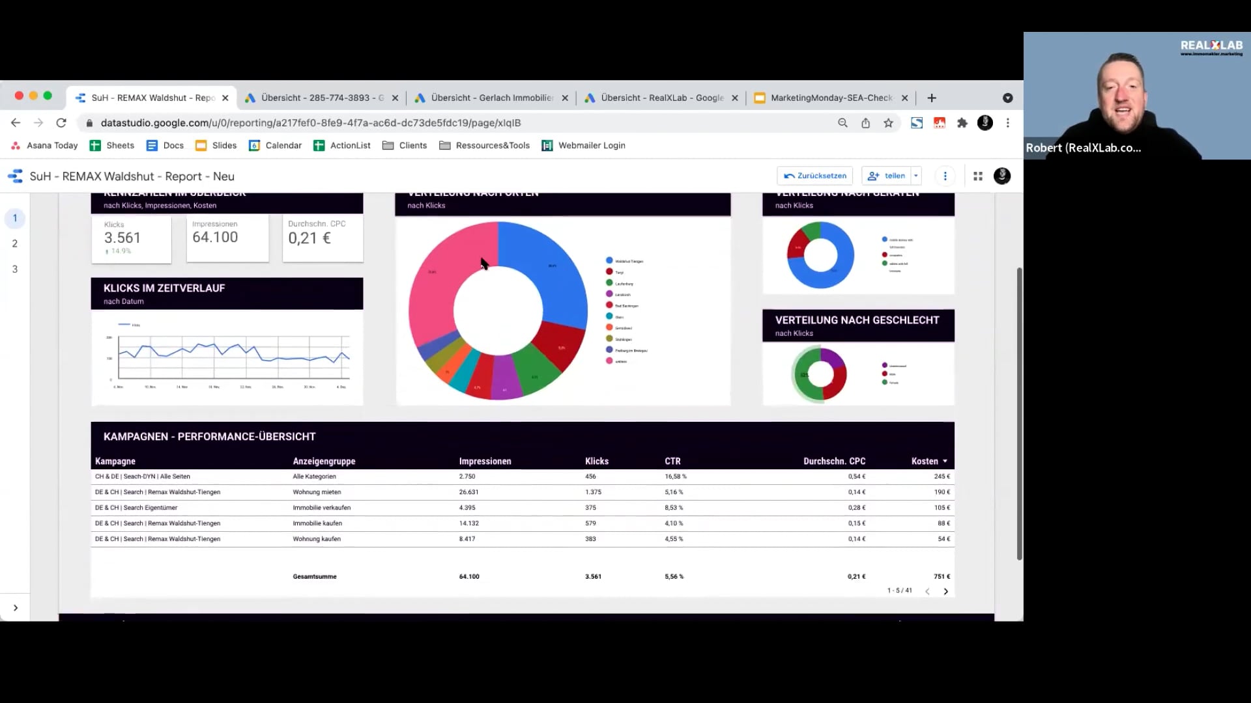Go back with the browser back arrow
This screenshot has height=703, width=1251.
[16, 123]
